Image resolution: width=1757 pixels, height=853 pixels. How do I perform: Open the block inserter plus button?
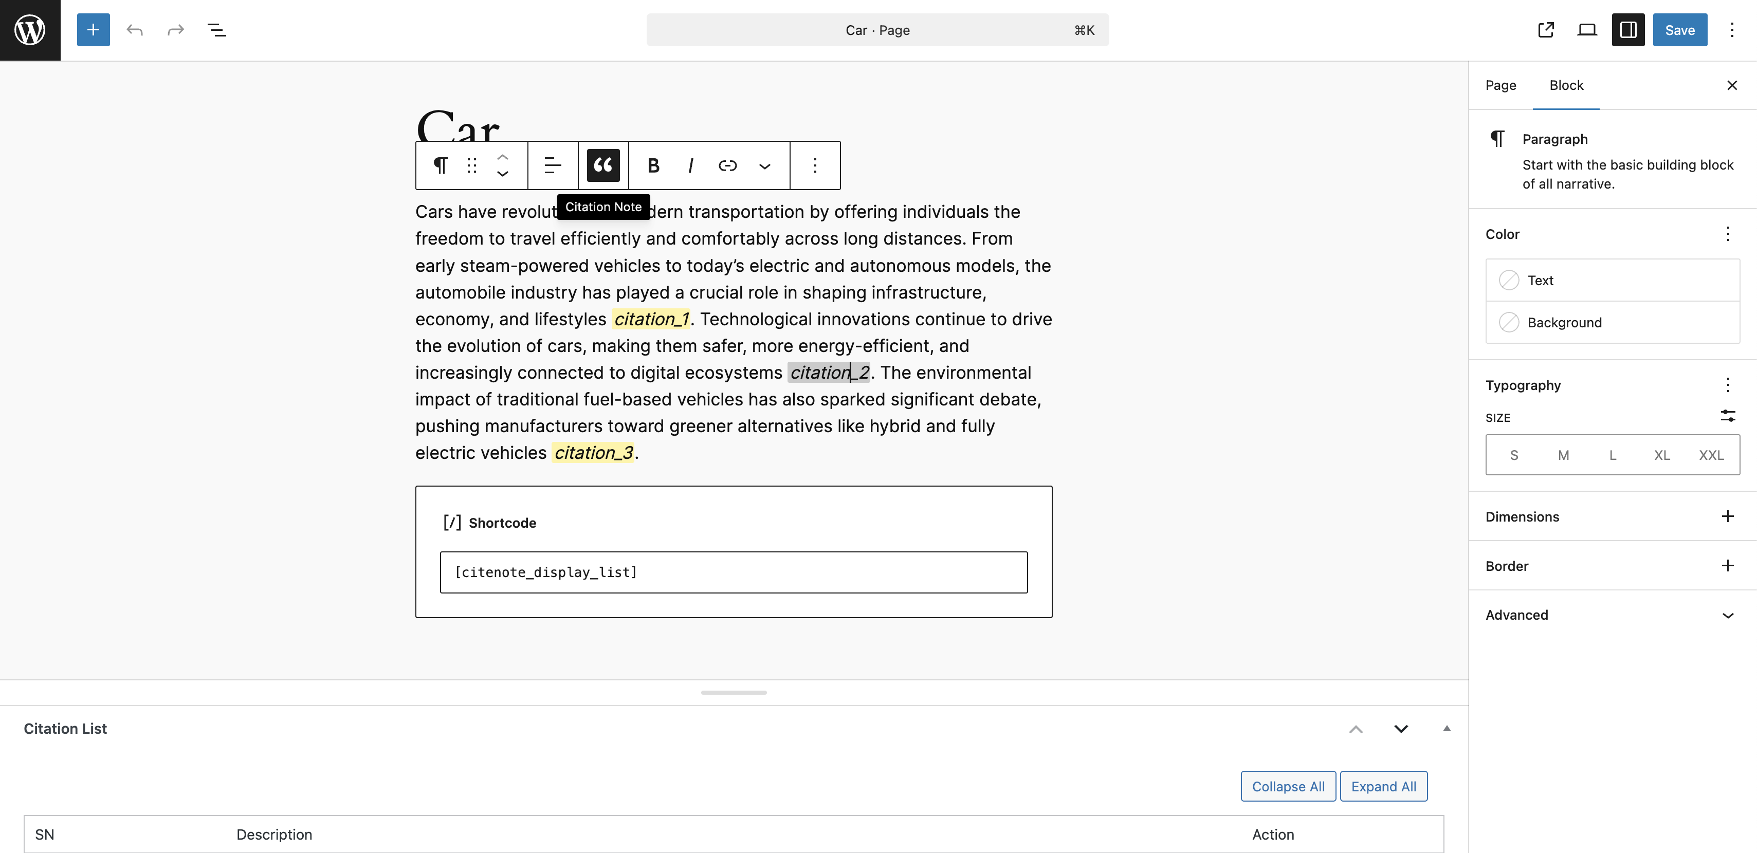coord(94,30)
